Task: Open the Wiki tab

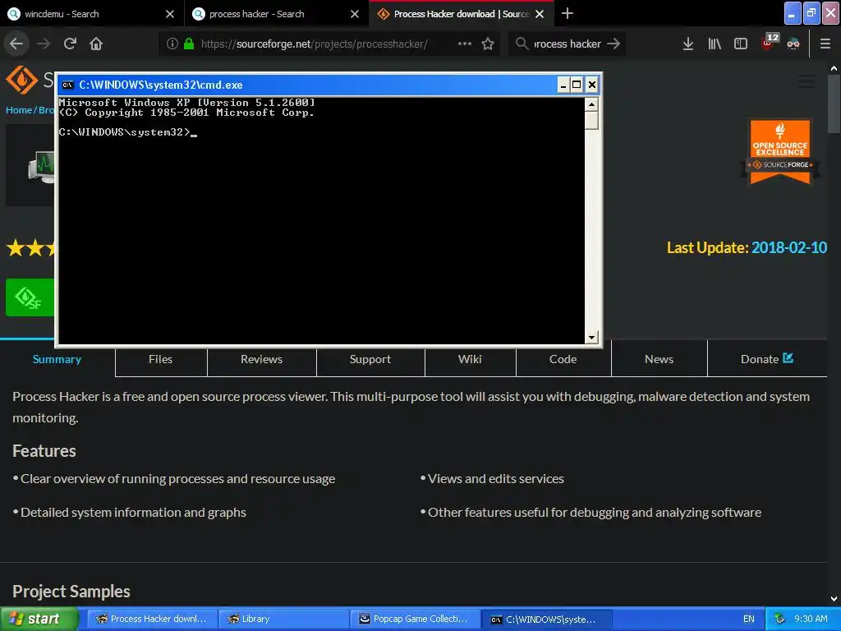Action: click(x=470, y=359)
